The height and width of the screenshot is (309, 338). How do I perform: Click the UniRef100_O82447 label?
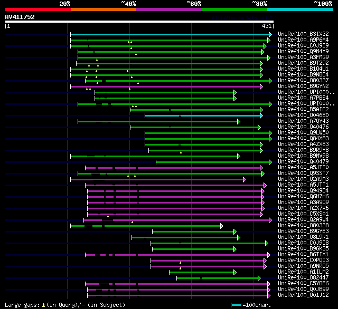[303, 278]
